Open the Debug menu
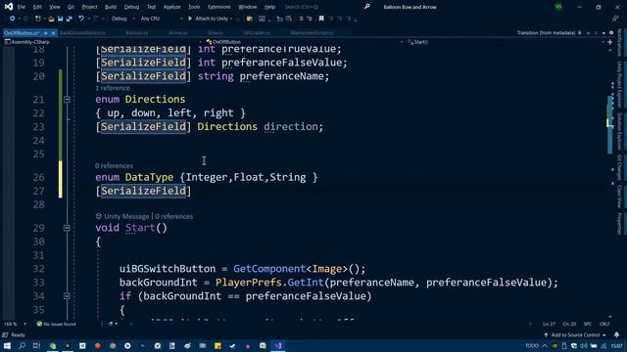The image size is (627, 352). point(131,7)
